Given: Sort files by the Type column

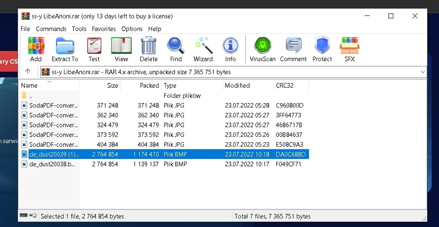Looking at the screenshot, I should 192,85.
